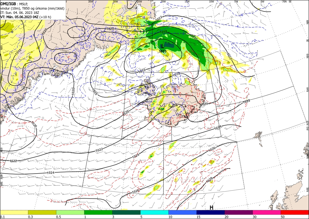Click the legend scale value 10

[x=170, y=217]
